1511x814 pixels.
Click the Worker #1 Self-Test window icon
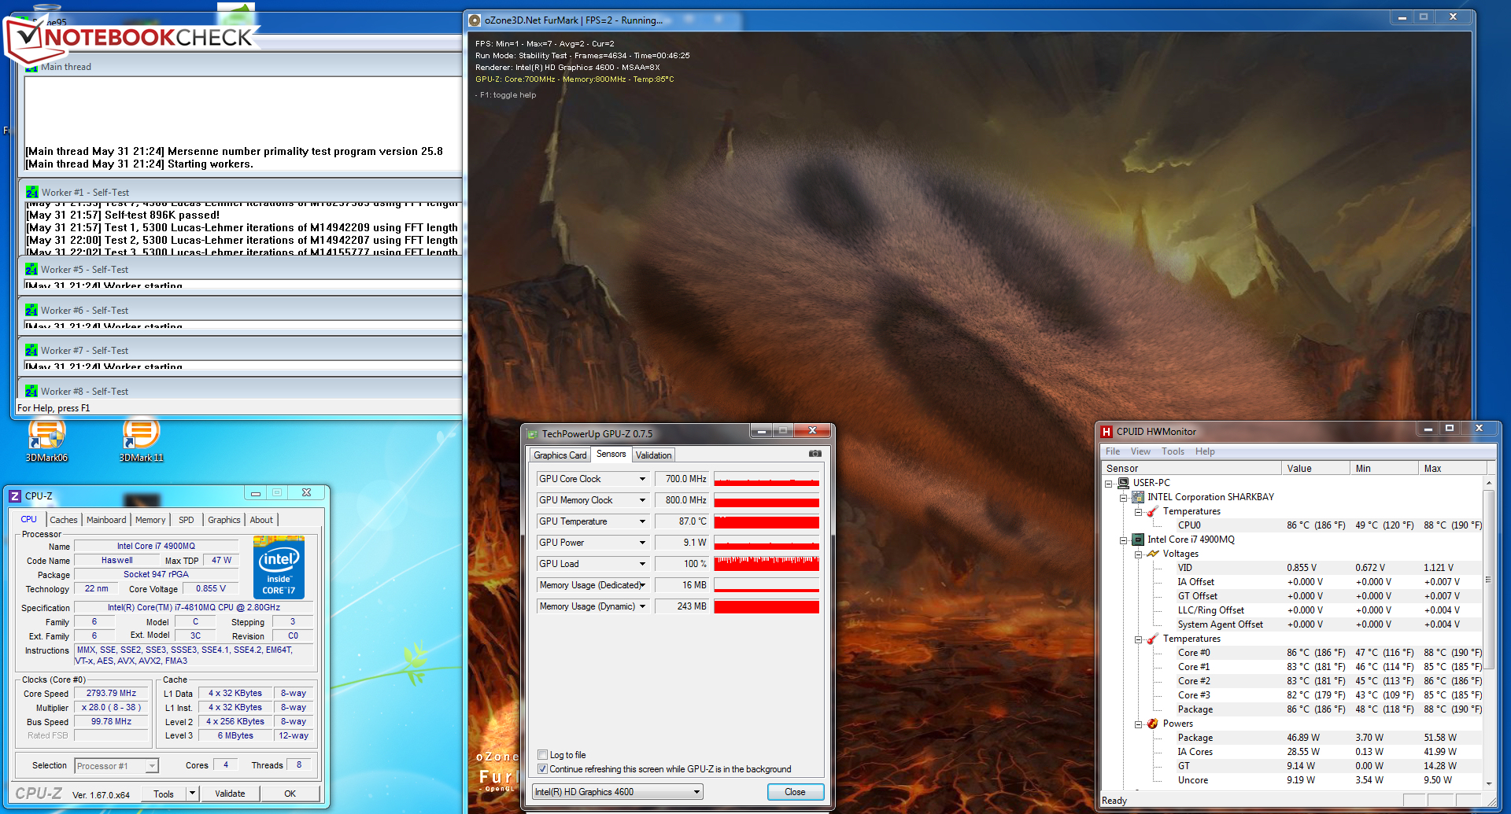click(31, 192)
